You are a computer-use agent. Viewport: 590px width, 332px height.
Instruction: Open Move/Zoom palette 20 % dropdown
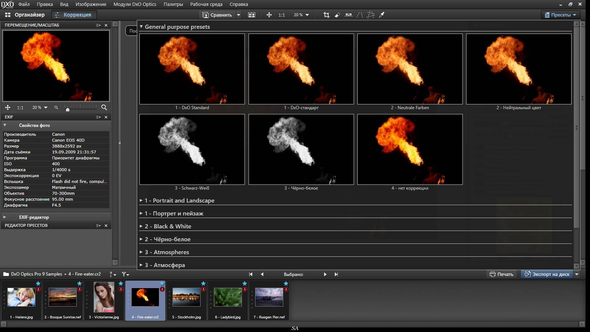(x=46, y=107)
